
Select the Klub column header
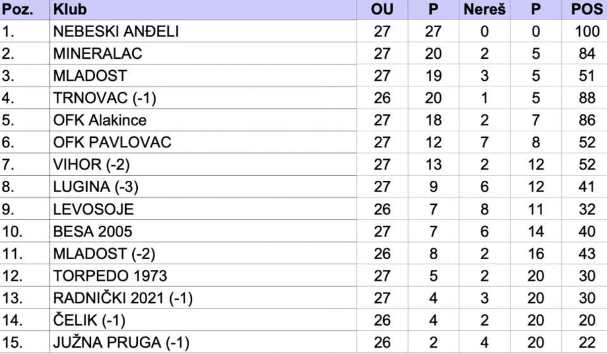203,9
